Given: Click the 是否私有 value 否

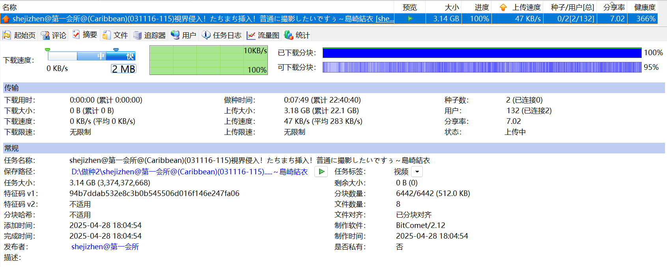Looking at the screenshot, I should (x=399, y=247).
